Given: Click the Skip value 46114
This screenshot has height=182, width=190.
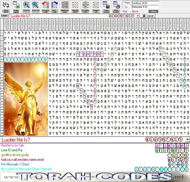Looking at the screenshot, I should click(135, 11).
